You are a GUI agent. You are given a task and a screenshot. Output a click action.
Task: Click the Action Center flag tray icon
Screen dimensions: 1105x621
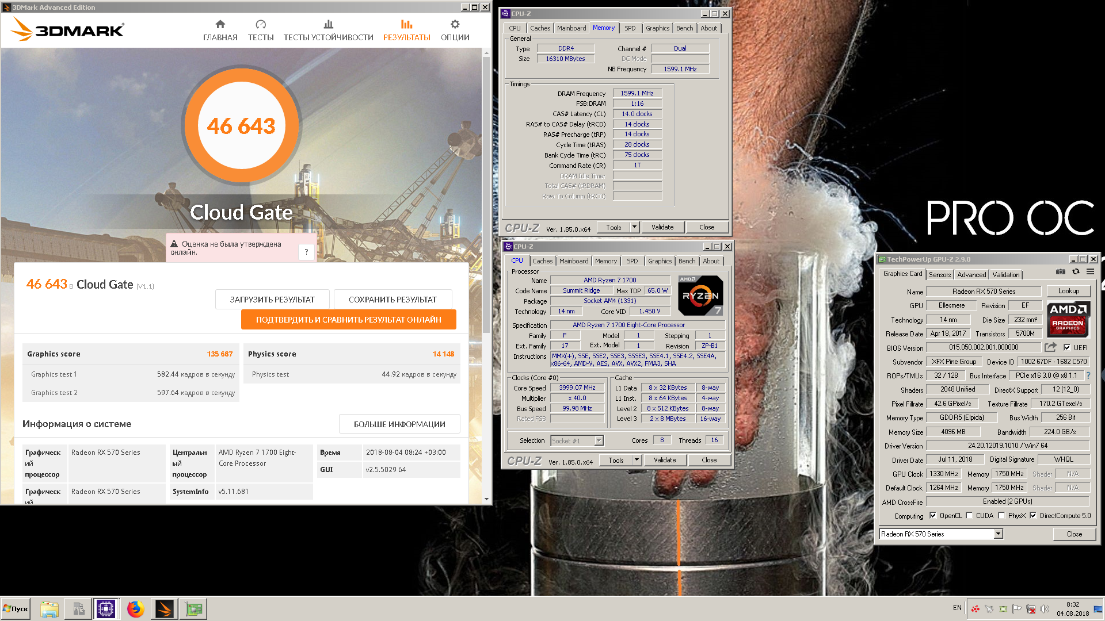1017,608
